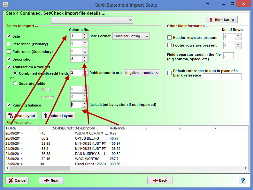Click preview scrollbar left arrow

[x=7, y=168]
